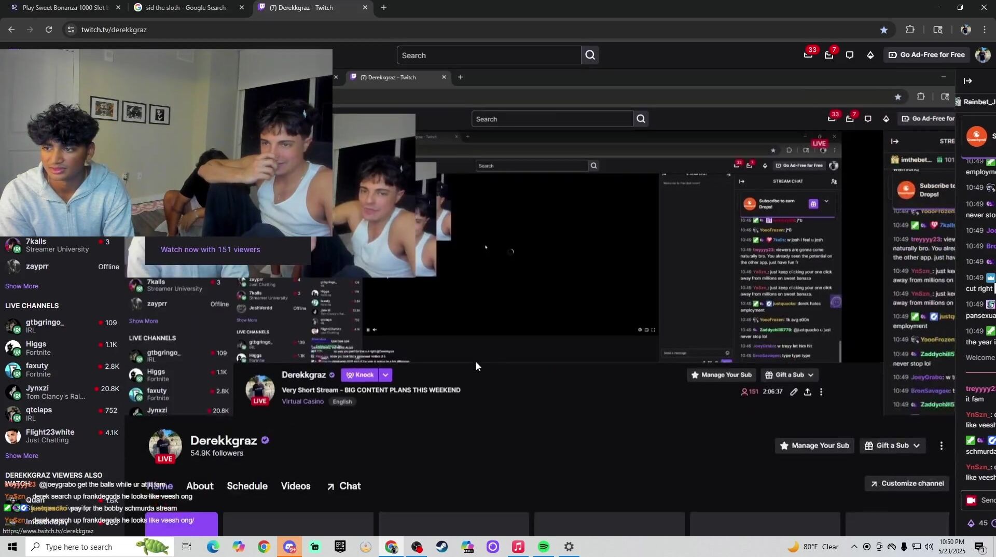Open Higgs Fortnite channel in sidebar
The image size is (996, 557).
click(62, 348)
